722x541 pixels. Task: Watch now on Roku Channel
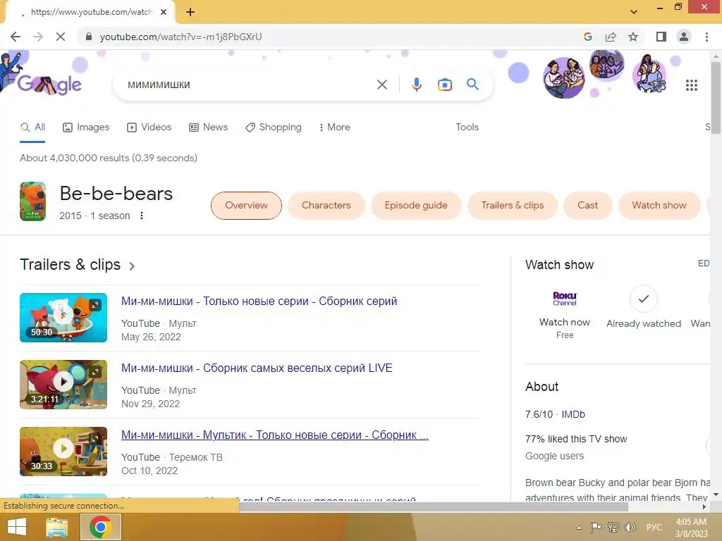pyautogui.click(x=565, y=315)
